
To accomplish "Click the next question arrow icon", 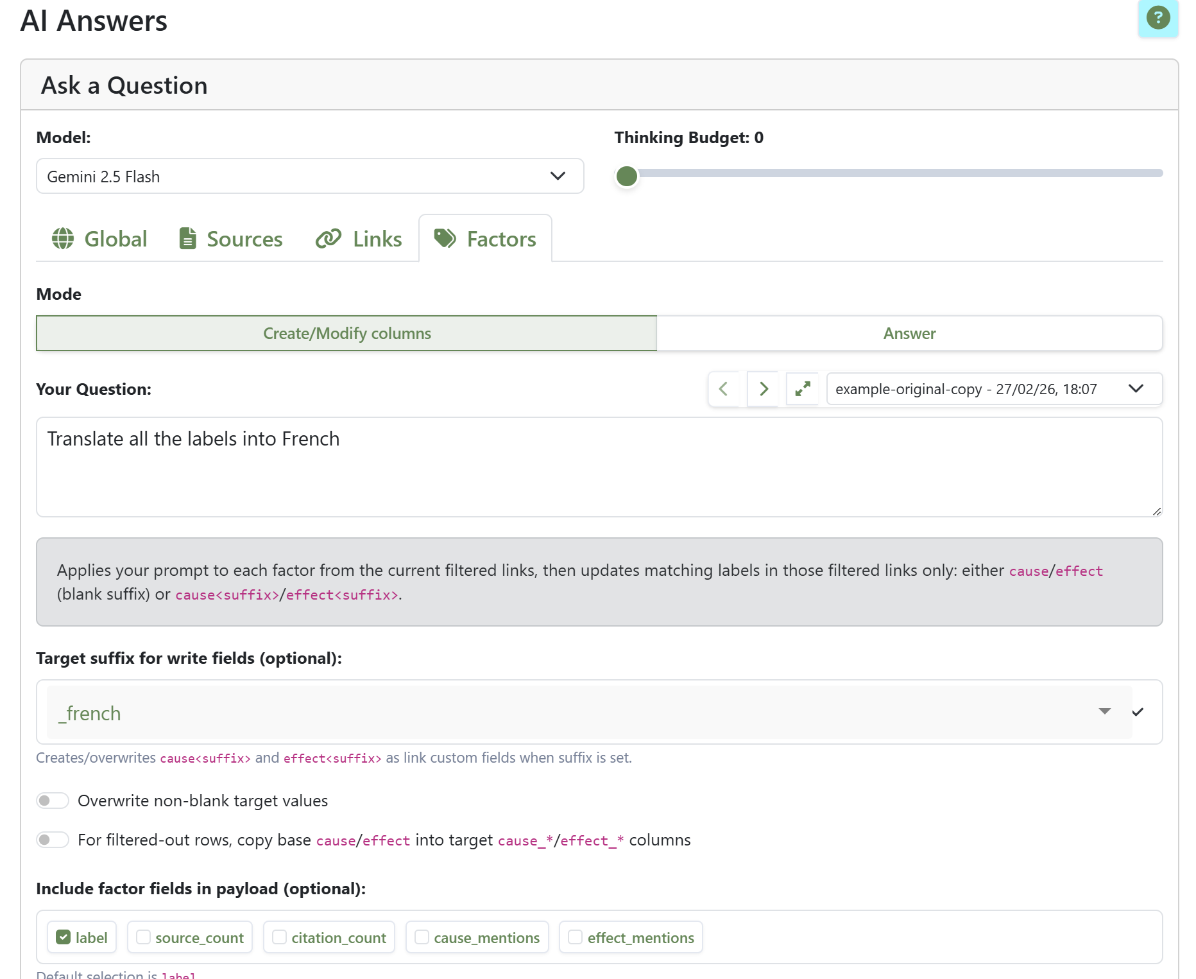I will tap(763, 389).
